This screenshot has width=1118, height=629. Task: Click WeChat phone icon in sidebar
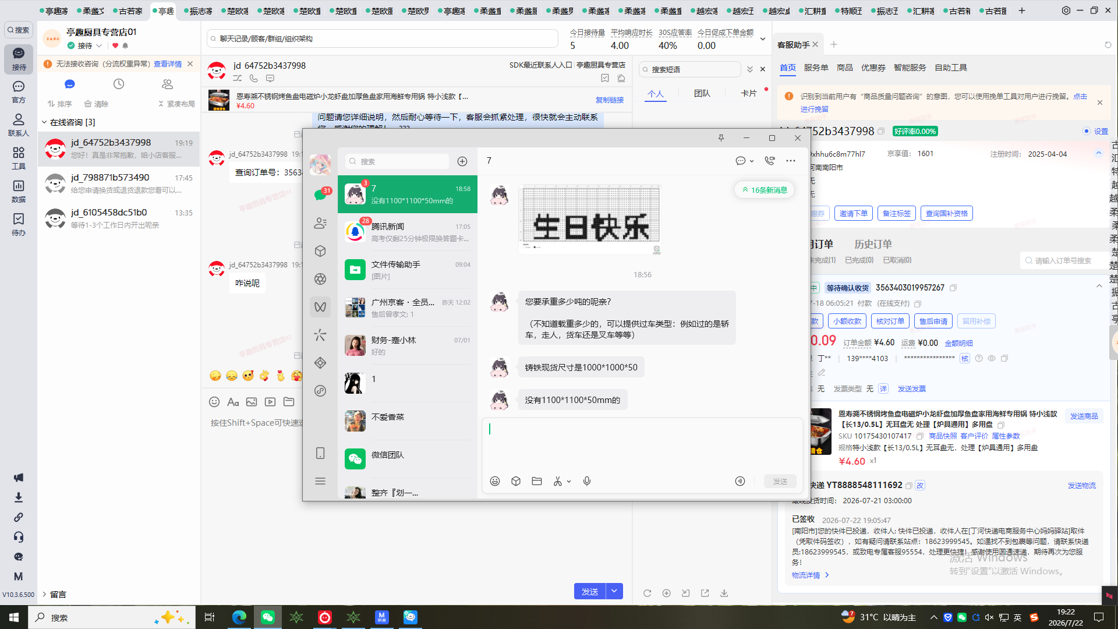point(320,453)
